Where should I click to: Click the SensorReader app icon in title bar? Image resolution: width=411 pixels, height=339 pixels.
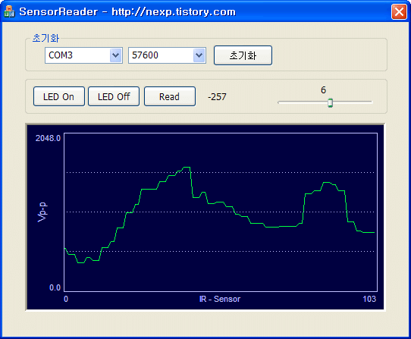(9, 11)
